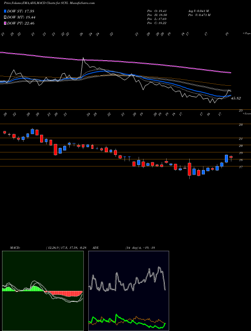This screenshot has width=251, height=331.
Task: Click the 45.82 value label on the EMA chart
Action: click(x=236, y=98)
